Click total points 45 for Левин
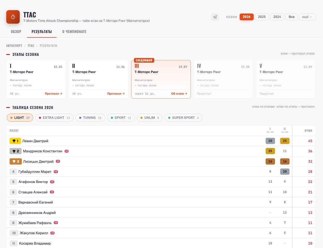This screenshot has width=323, height=248. pyautogui.click(x=310, y=141)
